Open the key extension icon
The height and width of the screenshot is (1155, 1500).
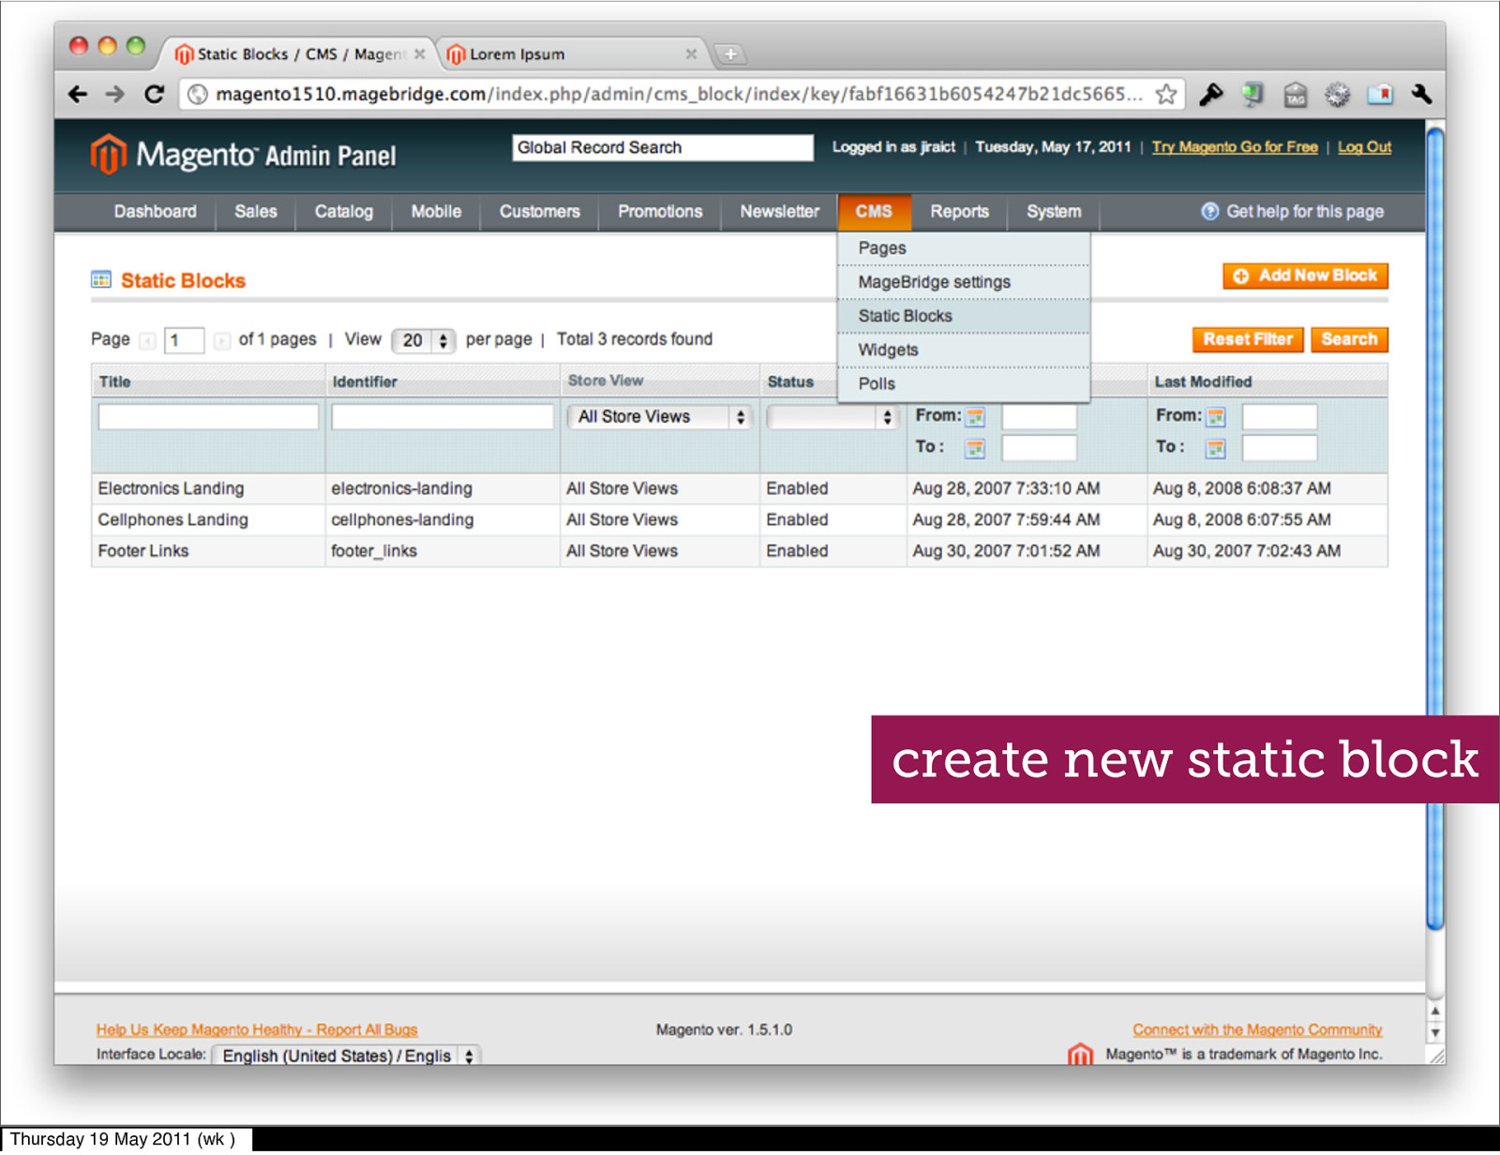tap(1210, 94)
